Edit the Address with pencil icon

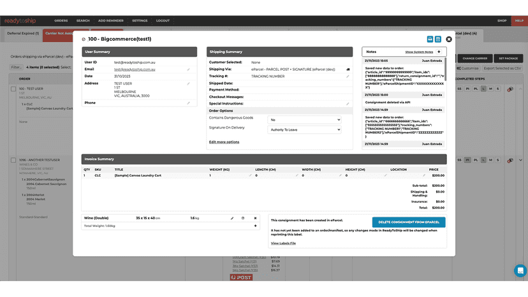pyautogui.click(x=189, y=83)
